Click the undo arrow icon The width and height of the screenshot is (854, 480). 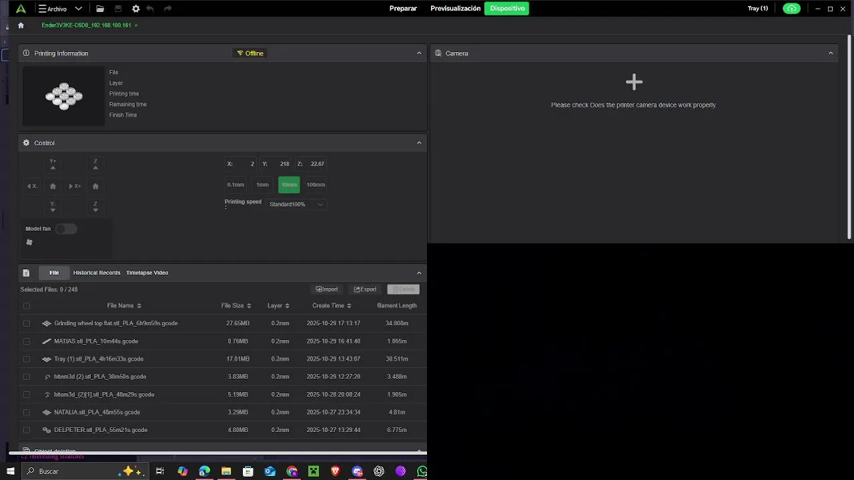[x=150, y=9]
